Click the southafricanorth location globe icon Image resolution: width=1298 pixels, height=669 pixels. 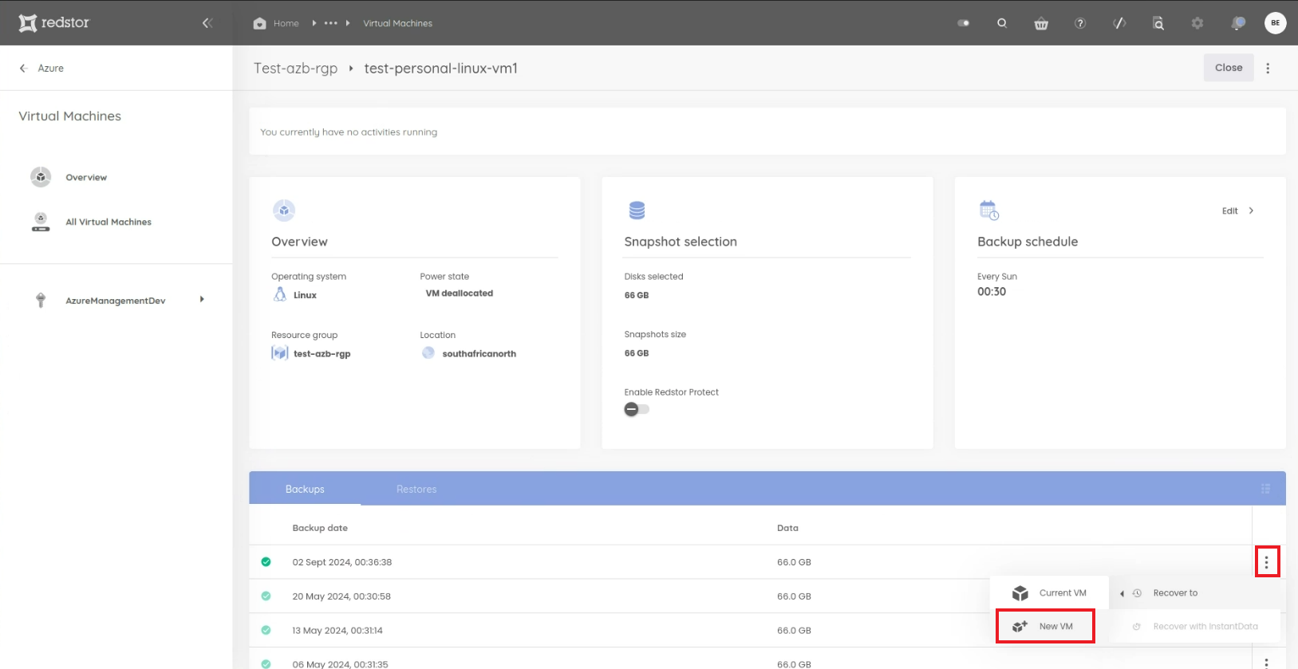pos(428,352)
